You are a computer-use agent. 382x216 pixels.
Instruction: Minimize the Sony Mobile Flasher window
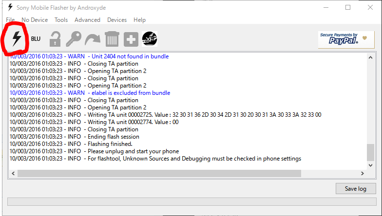pyautogui.click(x=325, y=8)
